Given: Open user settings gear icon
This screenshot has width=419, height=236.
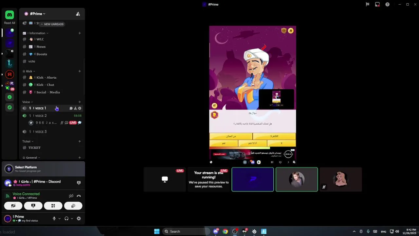Looking at the screenshot, I should coord(79,219).
